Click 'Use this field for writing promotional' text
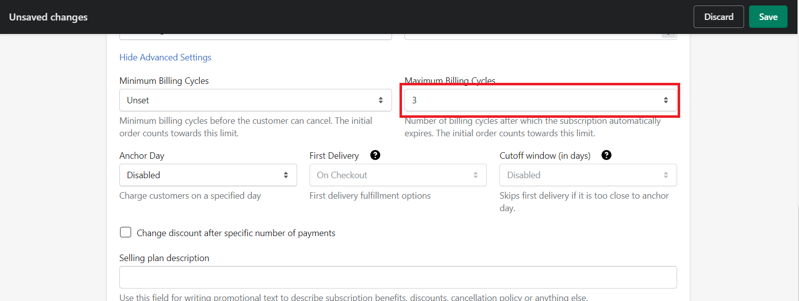799x301 pixels. pyautogui.click(x=354, y=297)
